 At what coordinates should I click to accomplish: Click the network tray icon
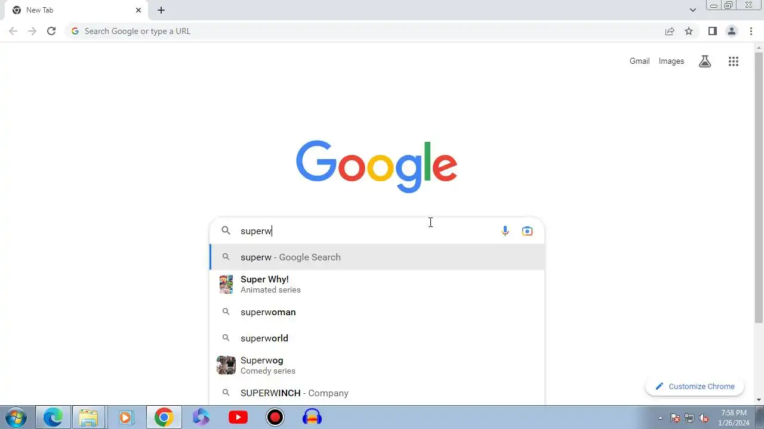click(689, 418)
